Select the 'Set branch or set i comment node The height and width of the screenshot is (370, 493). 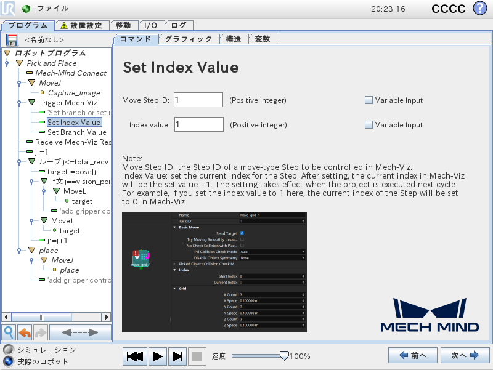[79, 113]
